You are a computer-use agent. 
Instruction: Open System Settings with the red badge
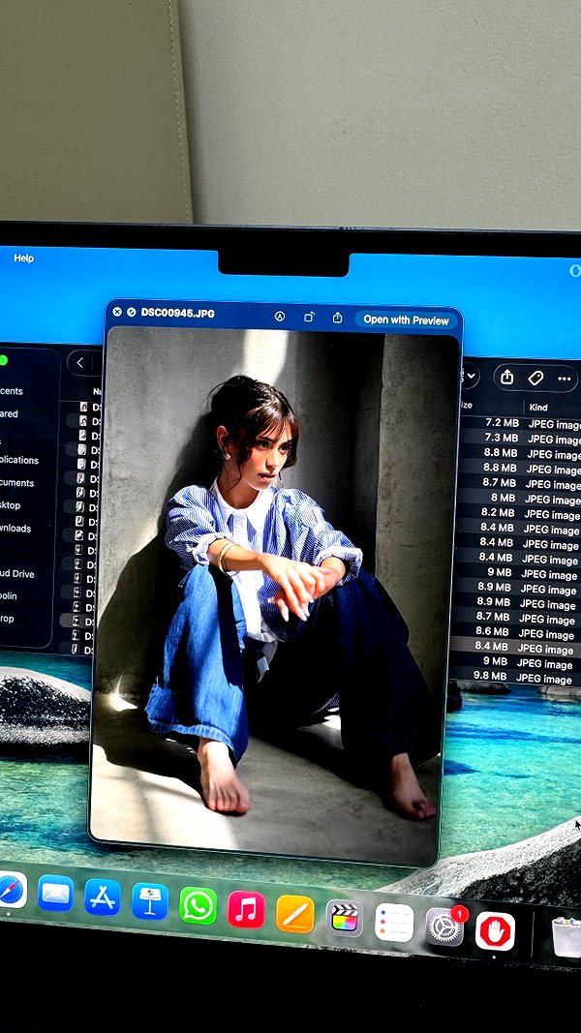[444, 927]
